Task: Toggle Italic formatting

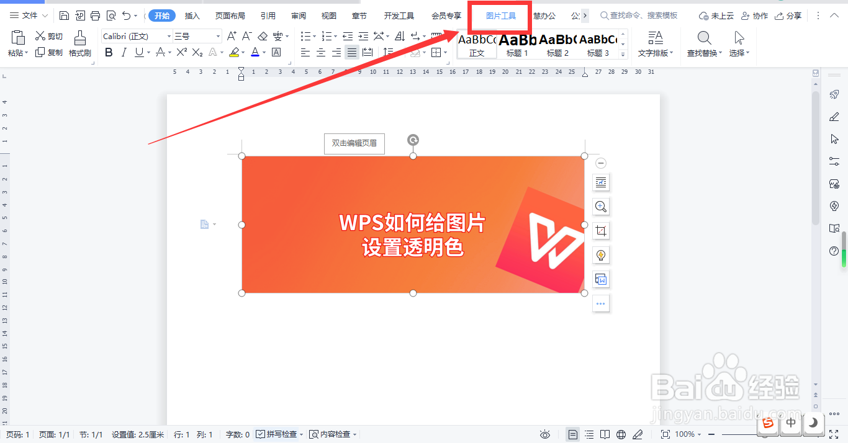Action: [124, 53]
